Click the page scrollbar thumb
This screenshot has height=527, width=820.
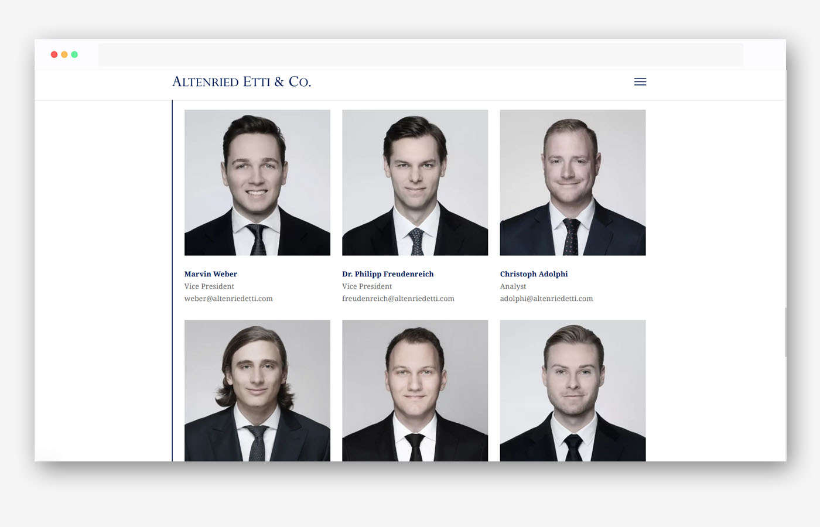785,332
